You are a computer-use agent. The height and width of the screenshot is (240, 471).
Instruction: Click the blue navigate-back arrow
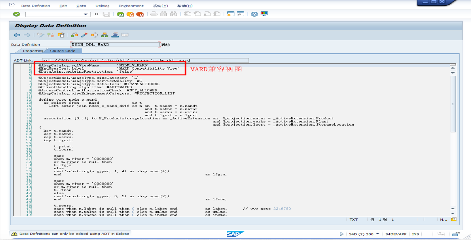point(17,35)
